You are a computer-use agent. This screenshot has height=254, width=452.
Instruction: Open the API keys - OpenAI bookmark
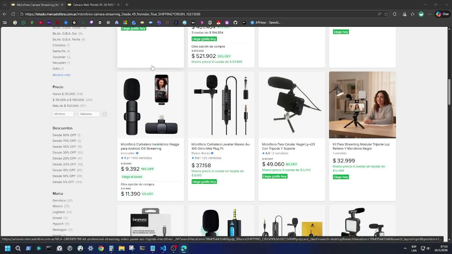[265, 23]
